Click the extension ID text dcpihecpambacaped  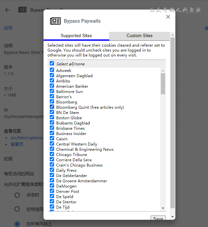pyautogui.click(x=24, y=116)
